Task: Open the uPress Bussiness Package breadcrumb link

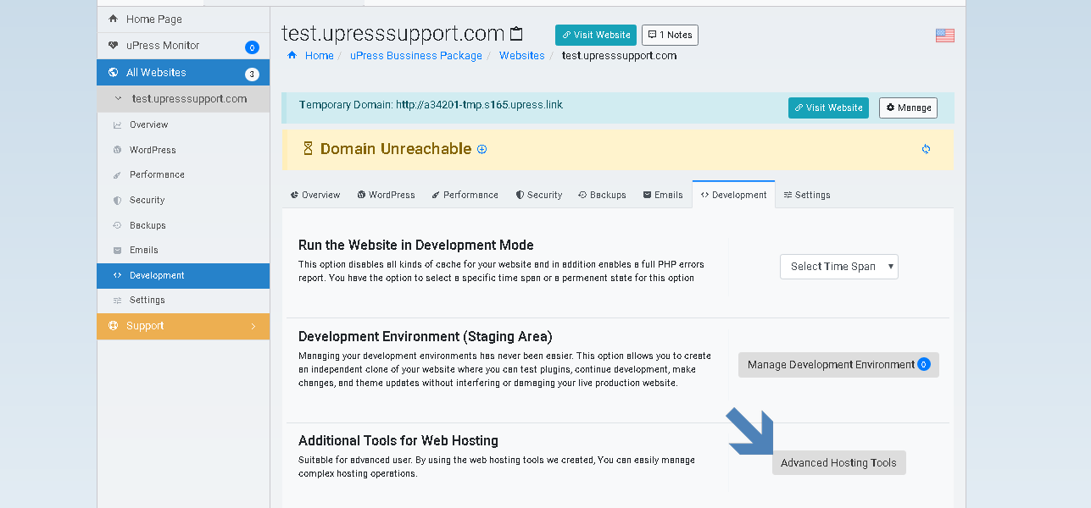Action: [415, 56]
